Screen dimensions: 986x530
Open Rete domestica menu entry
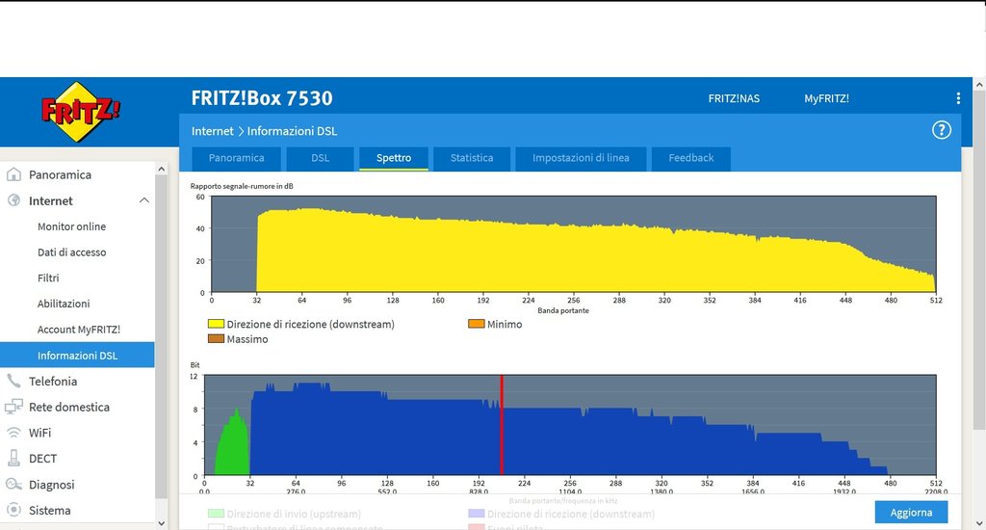(69, 407)
